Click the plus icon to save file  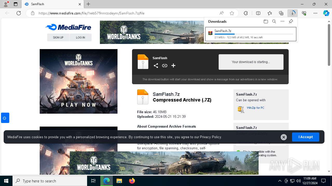173,66
